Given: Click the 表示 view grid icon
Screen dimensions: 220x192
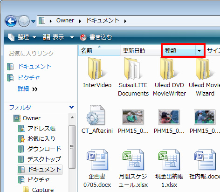Looking at the screenshot, I should click(x=46, y=37).
